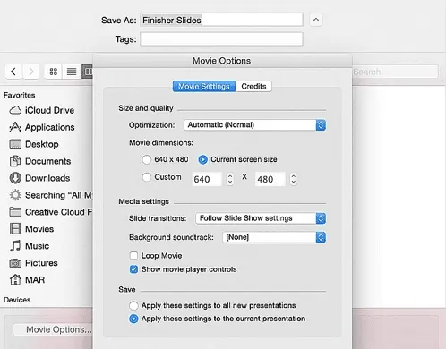The image size is (446, 349).
Task: Uncheck Show movie player controls
Action: (x=133, y=269)
